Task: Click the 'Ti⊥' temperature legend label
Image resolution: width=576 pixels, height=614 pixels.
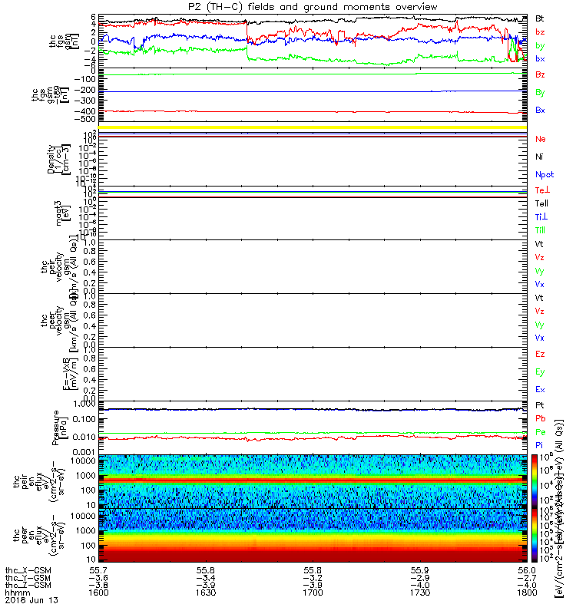Action: point(541,217)
